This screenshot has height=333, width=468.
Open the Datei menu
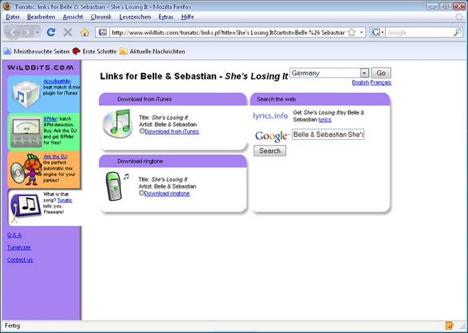coord(12,17)
